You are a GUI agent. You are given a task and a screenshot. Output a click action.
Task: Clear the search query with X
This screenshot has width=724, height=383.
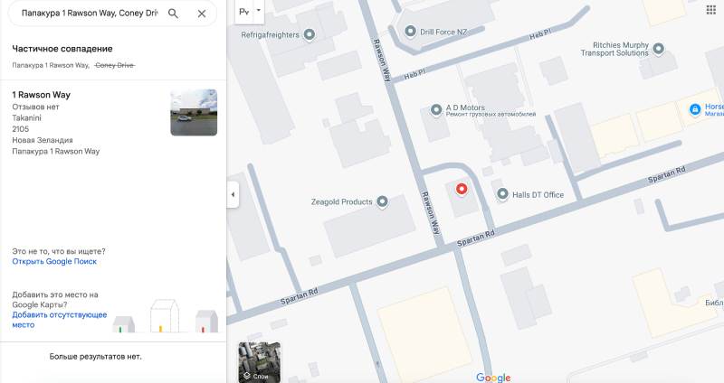coord(202,14)
